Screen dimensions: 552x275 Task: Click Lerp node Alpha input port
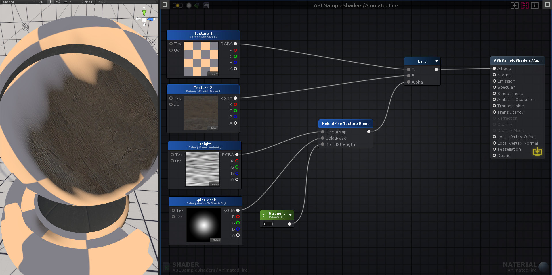coord(408,82)
